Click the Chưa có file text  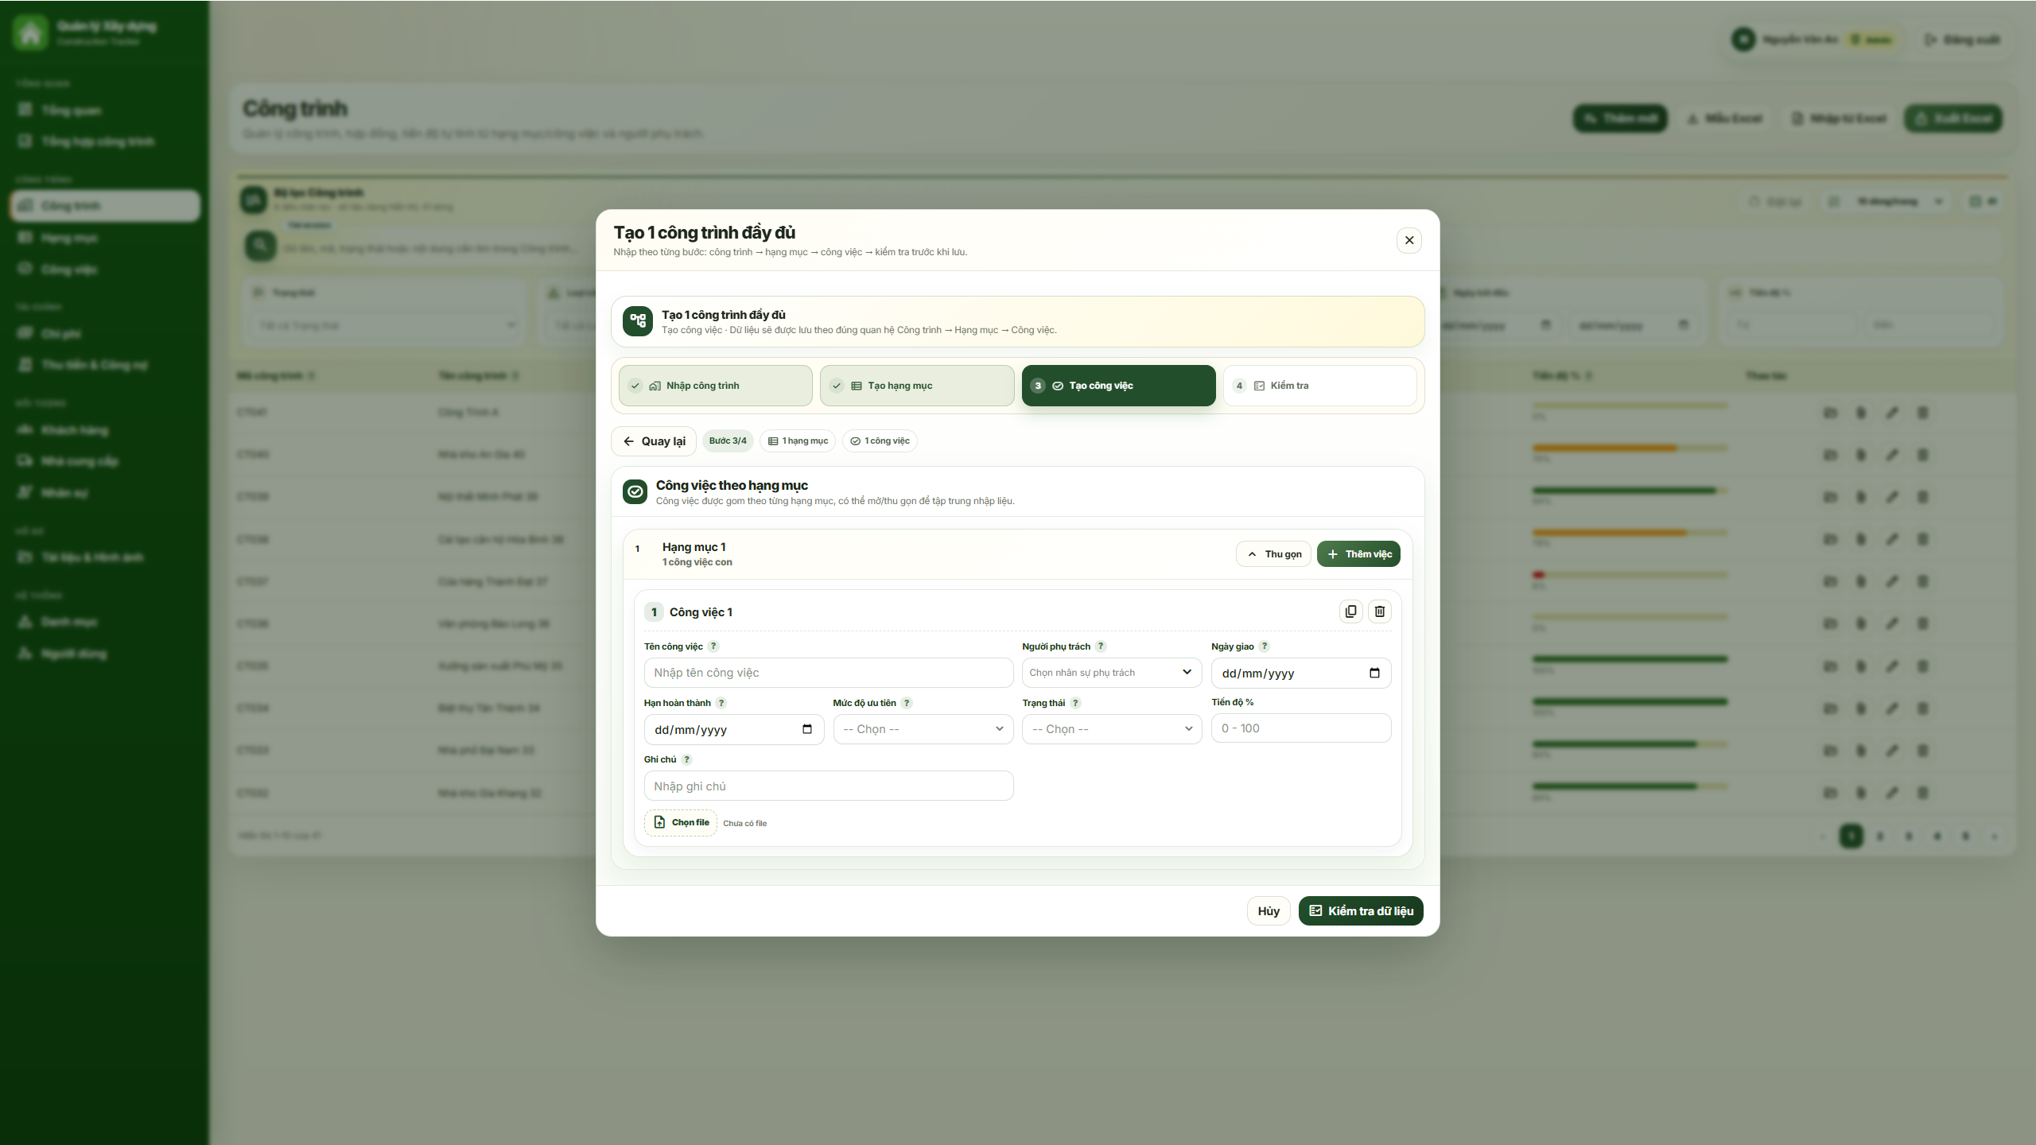point(745,823)
